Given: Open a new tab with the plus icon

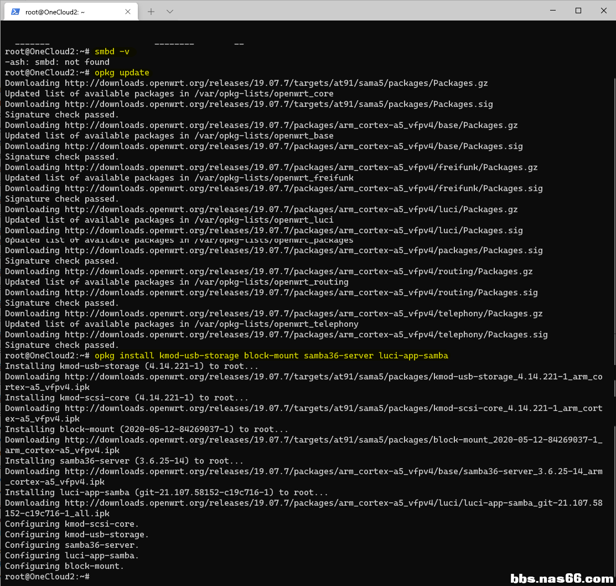Looking at the screenshot, I should [151, 11].
